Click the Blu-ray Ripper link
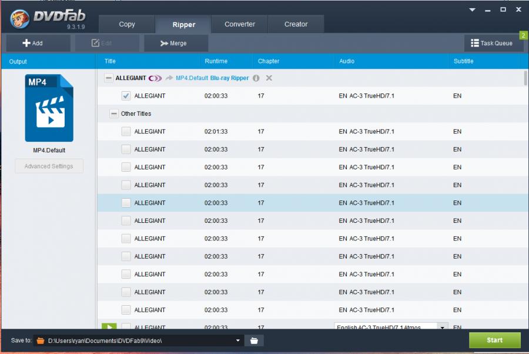 pos(229,78)
